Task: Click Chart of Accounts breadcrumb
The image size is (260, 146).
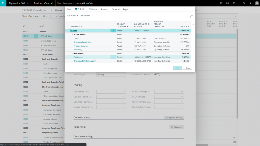Action: pyautogui.click(x=64, y=3)
